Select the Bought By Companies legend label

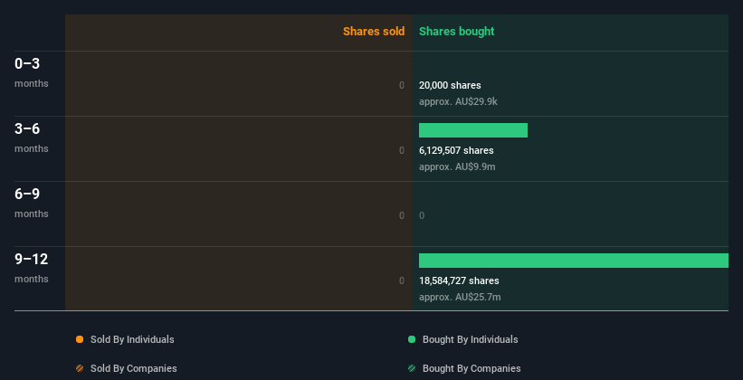point(472,368)
